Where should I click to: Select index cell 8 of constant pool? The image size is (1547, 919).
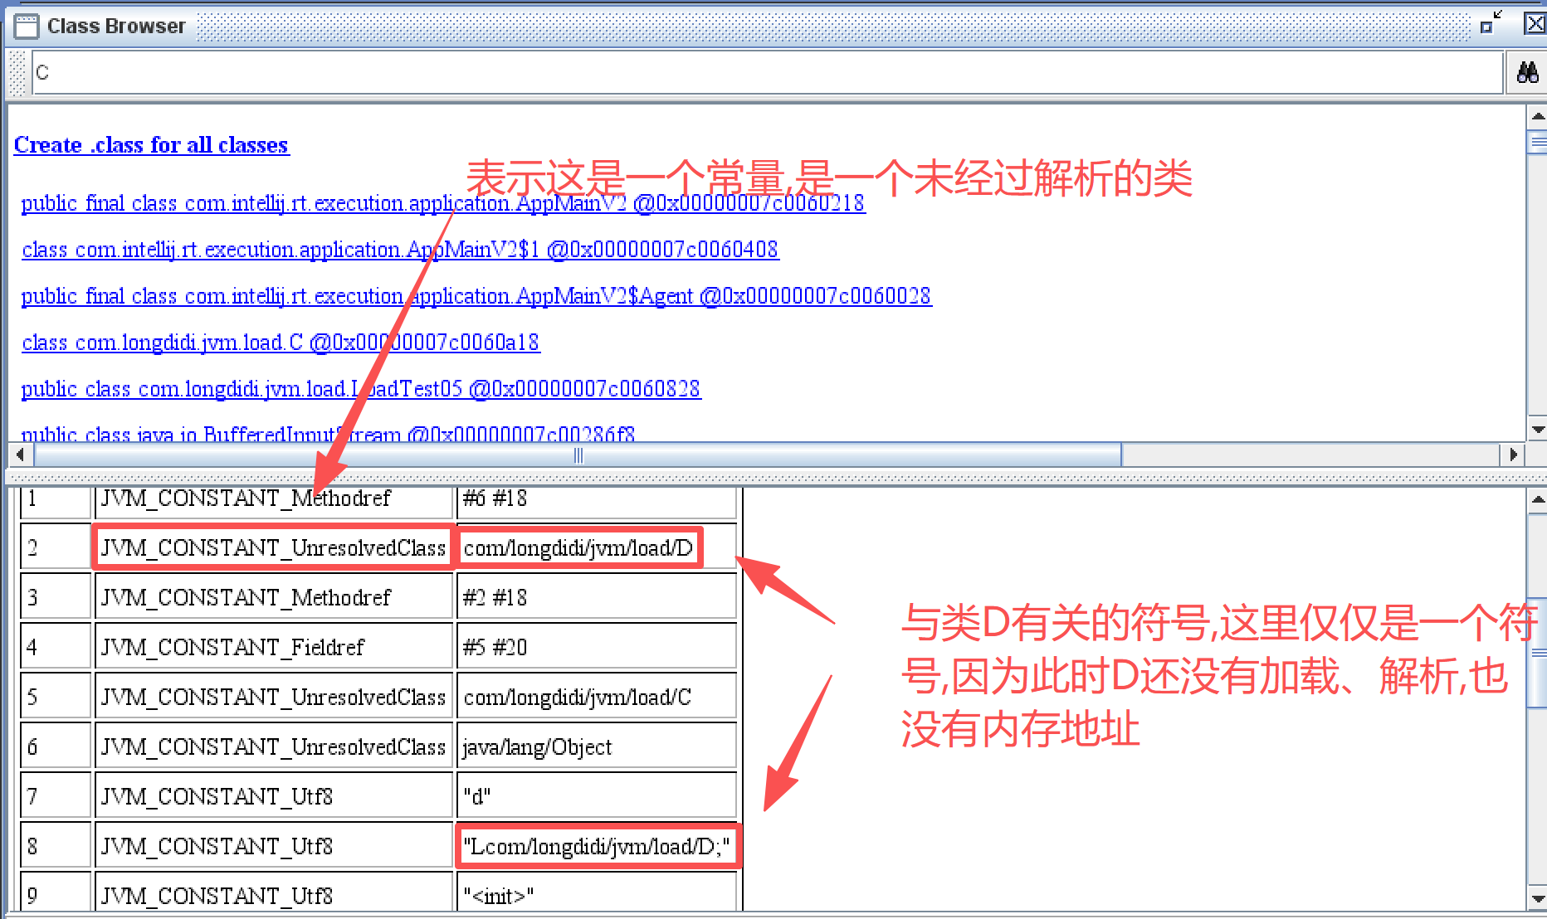point(56,846)
